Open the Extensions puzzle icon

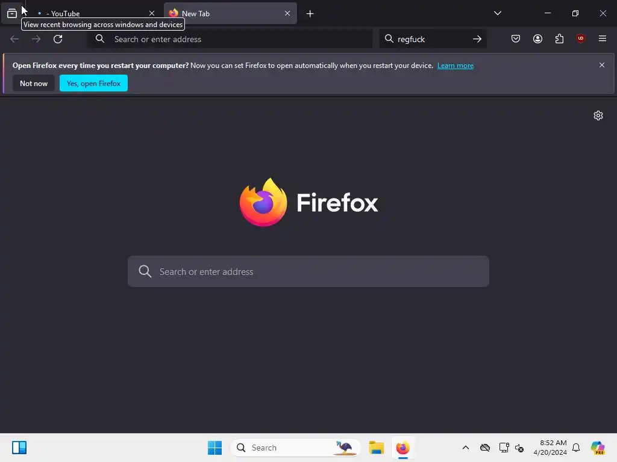coord(559,38)
